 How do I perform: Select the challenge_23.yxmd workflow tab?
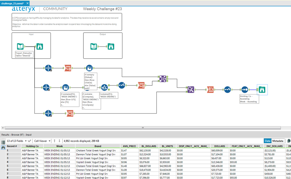[12, 3]
